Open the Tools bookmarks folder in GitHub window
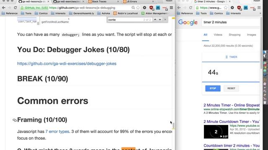268x150 pixels. 26,13
